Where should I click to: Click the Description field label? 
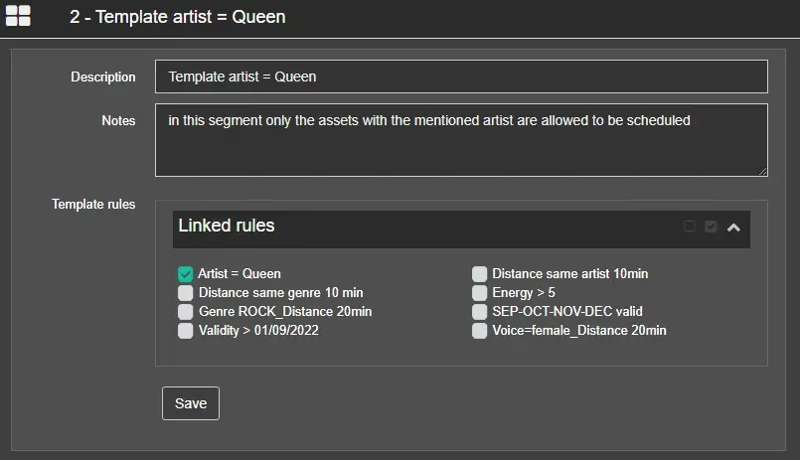[x=103, y=77]
